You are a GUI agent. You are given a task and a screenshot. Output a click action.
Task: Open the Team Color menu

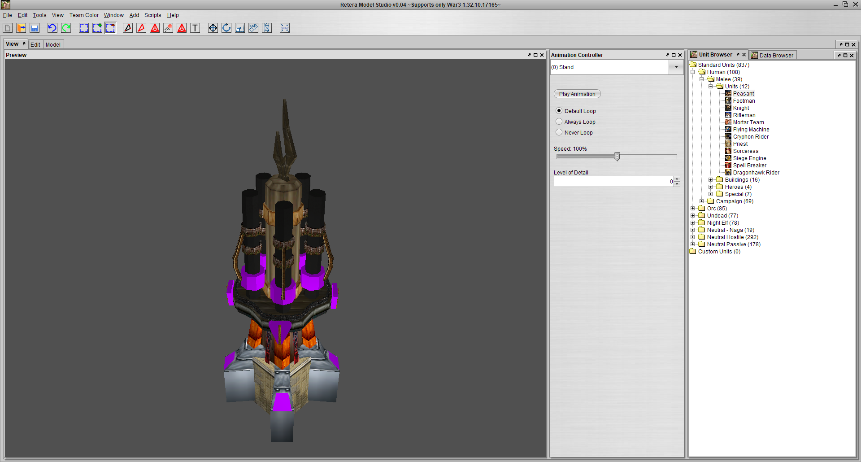pyautogui.click(x=84, y=15)
